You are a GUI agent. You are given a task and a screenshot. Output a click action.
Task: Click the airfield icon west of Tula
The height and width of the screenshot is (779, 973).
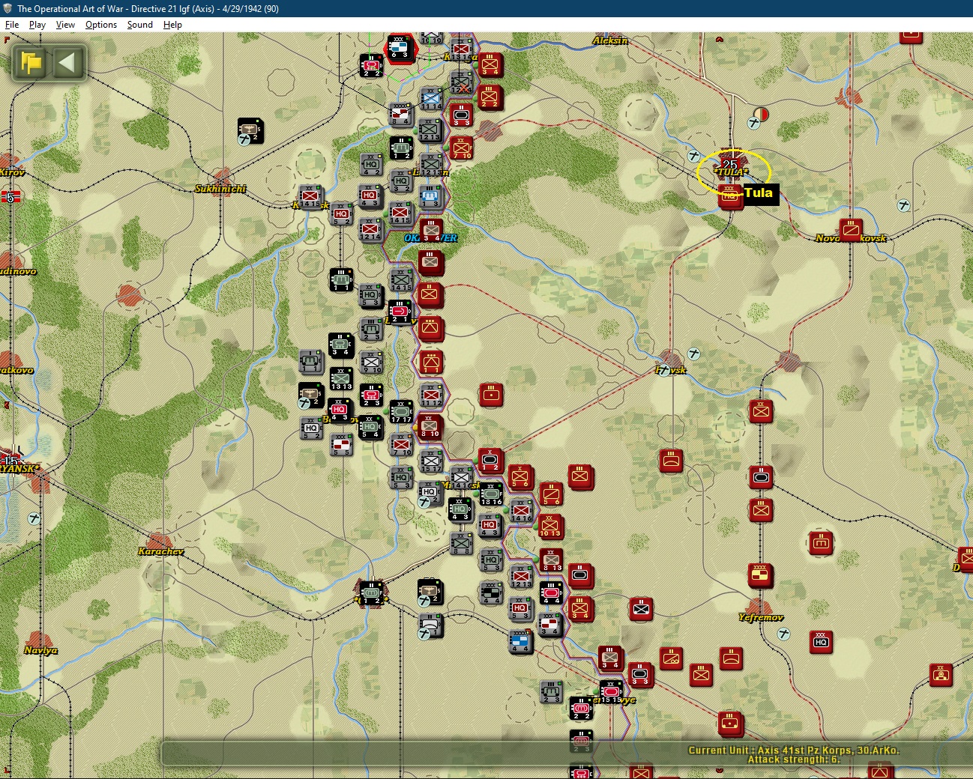click(x=694, y=156)
